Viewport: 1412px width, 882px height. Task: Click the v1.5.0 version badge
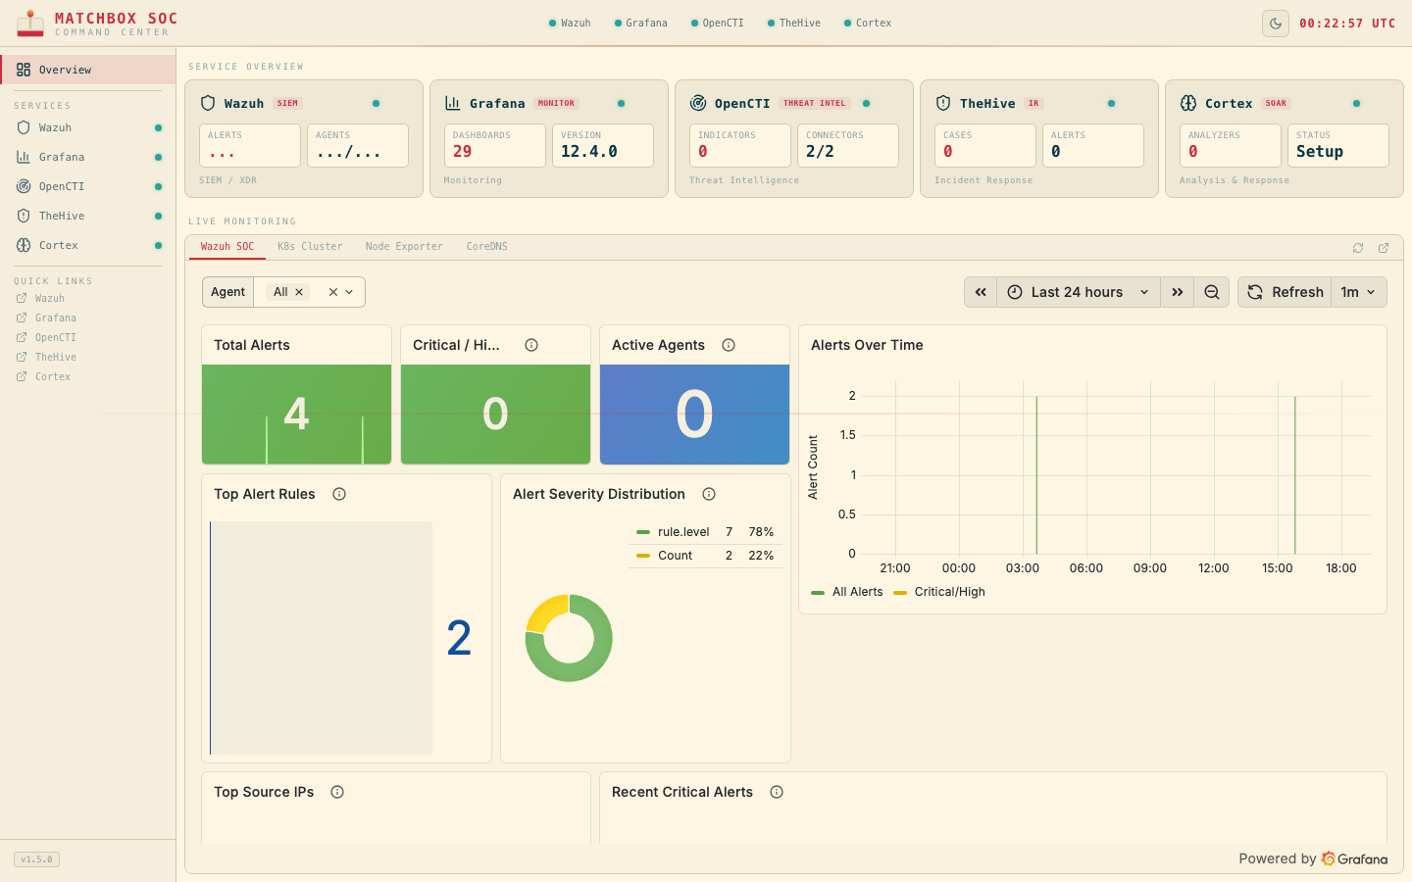tap(37, 859)
